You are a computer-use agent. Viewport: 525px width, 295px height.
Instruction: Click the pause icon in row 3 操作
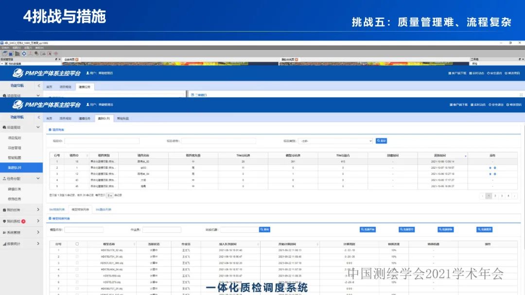coord(490,174)
